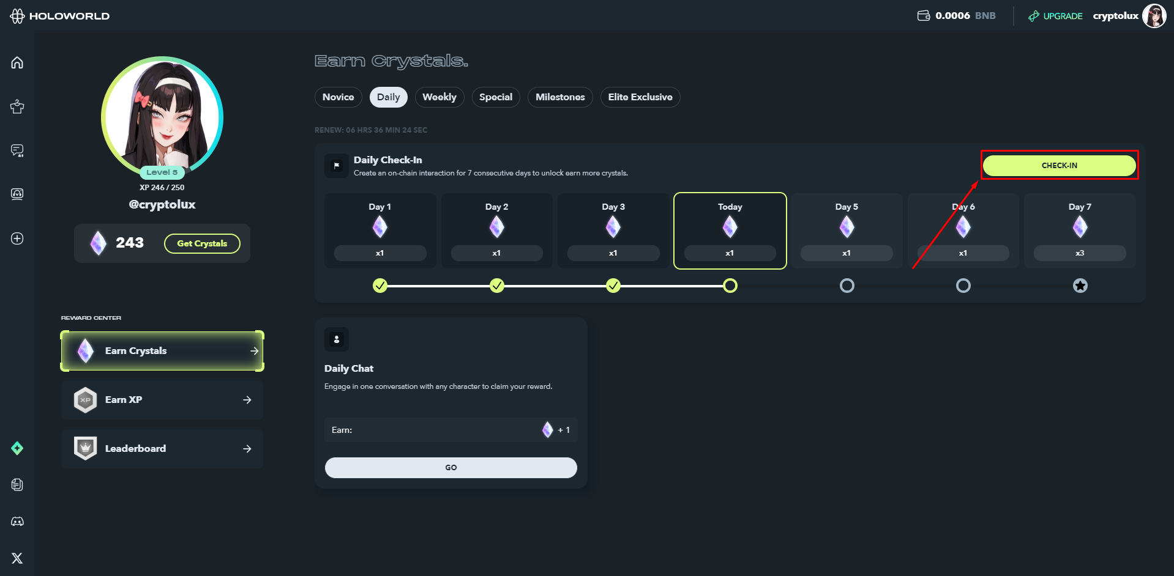1174x576 pixels.
Task: Click the Day 5 reward card
Action: 847,231
